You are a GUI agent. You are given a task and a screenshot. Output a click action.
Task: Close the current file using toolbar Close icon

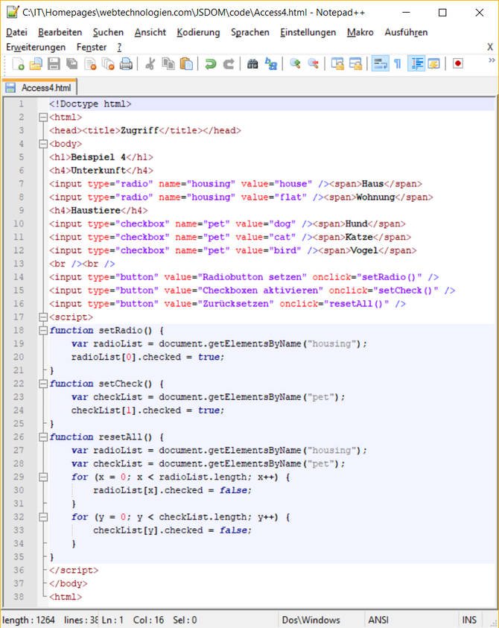coord(91,63)
